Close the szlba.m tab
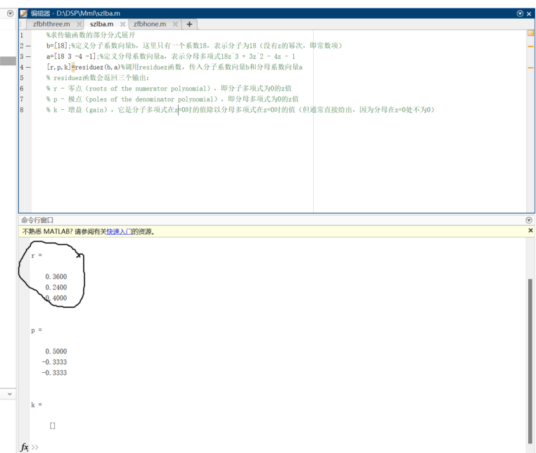The height and width of the screenshot is (453, 536). pos(123,25)
